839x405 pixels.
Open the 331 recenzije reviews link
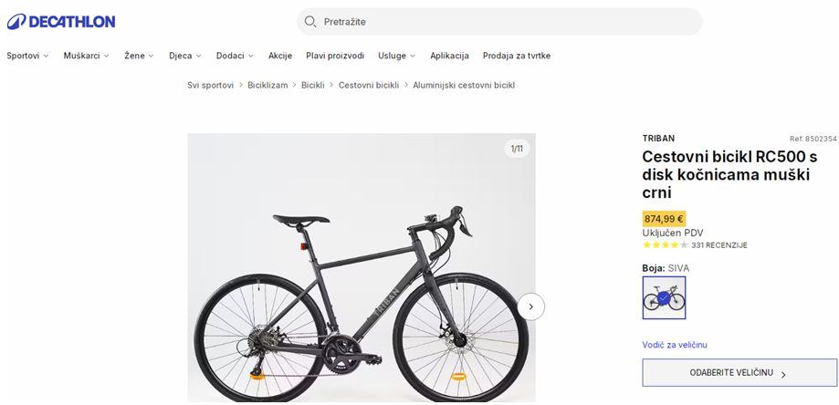coord(719,245)
